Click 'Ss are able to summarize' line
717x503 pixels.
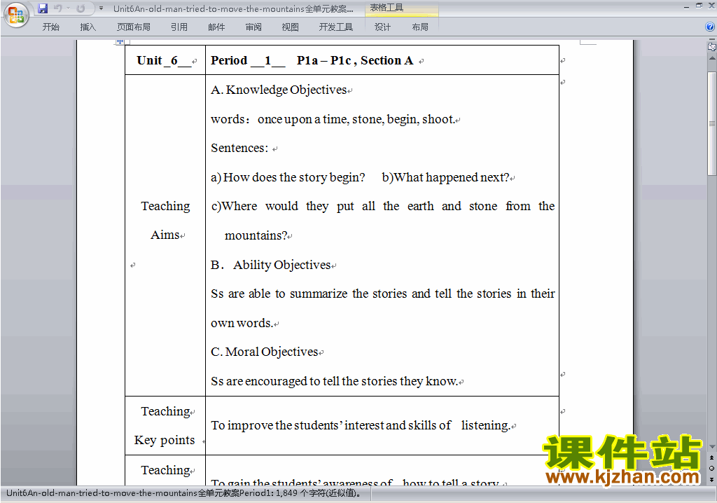pos(383,294)
